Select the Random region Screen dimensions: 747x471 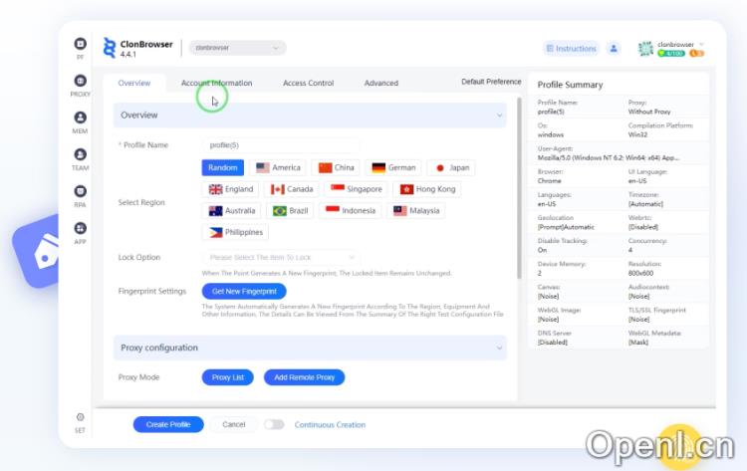222,167
